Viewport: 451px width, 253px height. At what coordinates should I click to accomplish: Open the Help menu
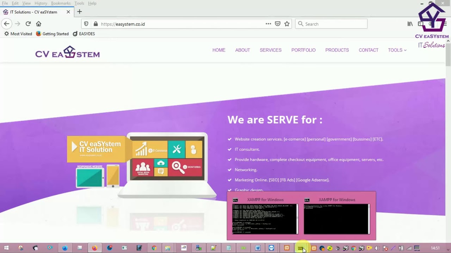[x=92, y=3]
